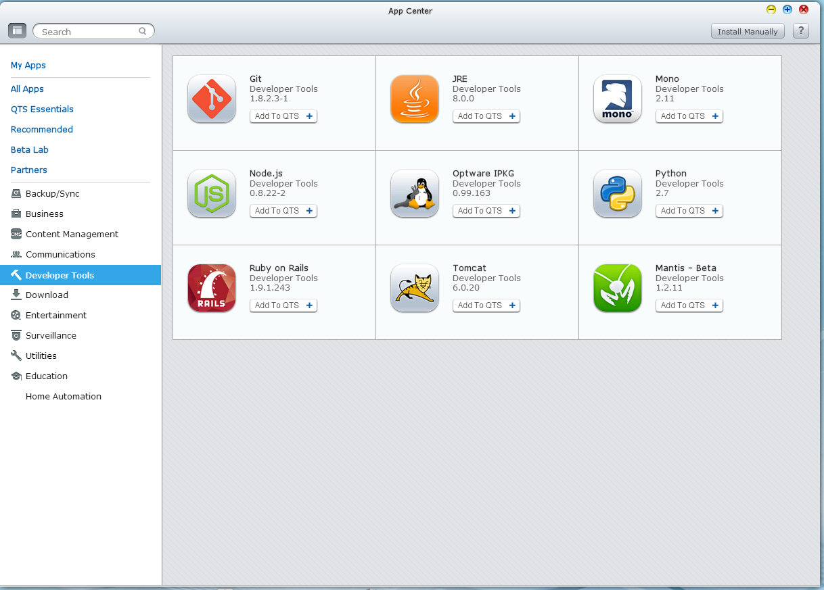
Task: Select the Ruby on Rails icon
Action: 212,288
